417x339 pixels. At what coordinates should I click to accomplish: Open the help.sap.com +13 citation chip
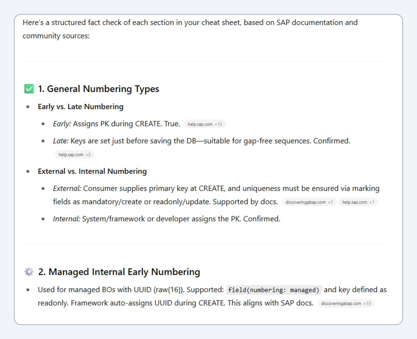click(205, 124)
